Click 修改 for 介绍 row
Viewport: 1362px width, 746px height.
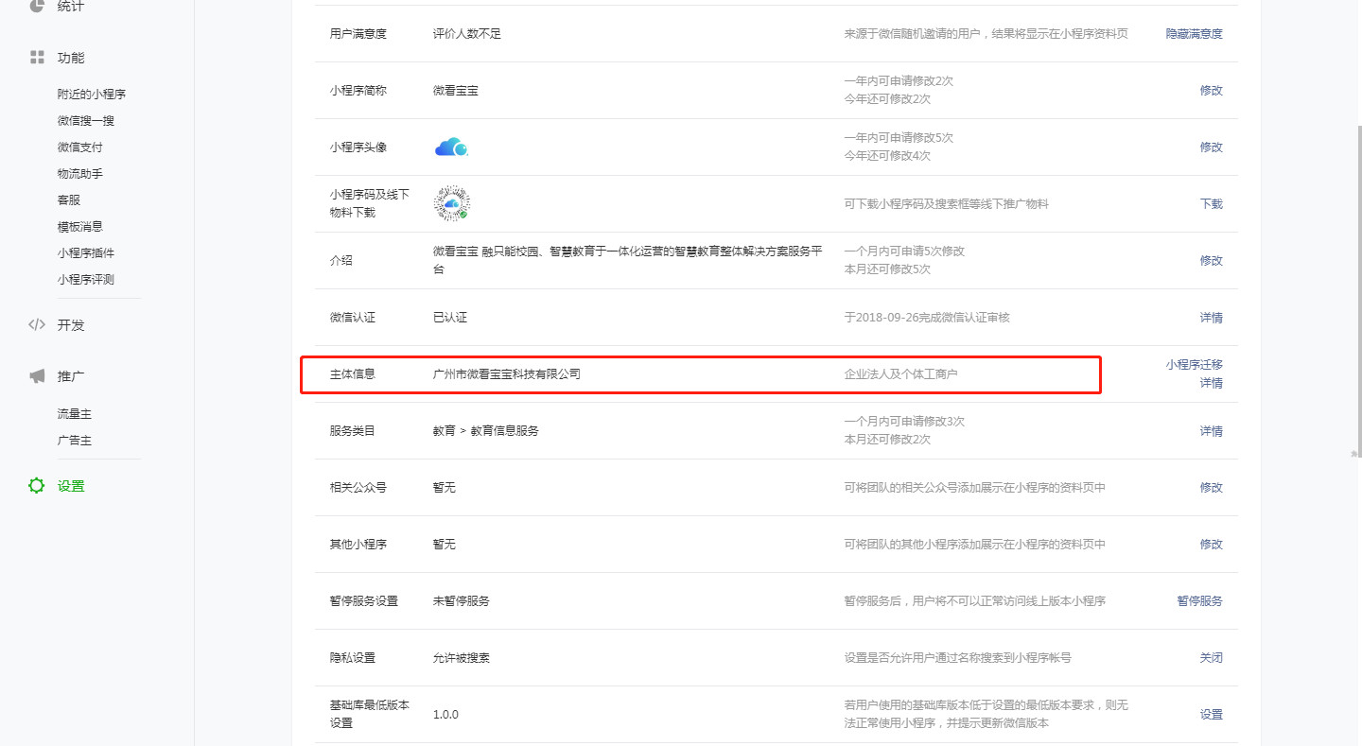click(1212, 261)
